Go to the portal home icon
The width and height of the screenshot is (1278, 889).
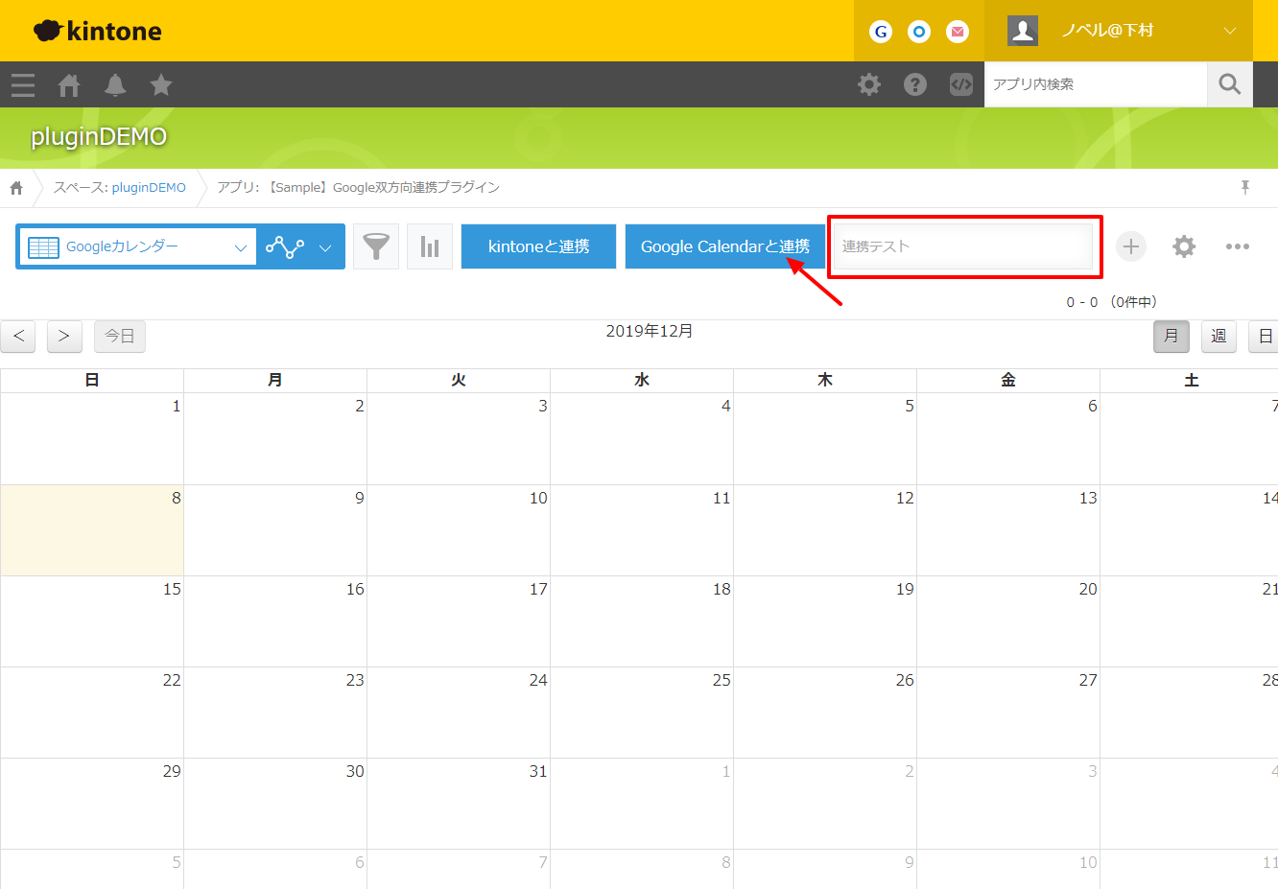tap(69, 85)
